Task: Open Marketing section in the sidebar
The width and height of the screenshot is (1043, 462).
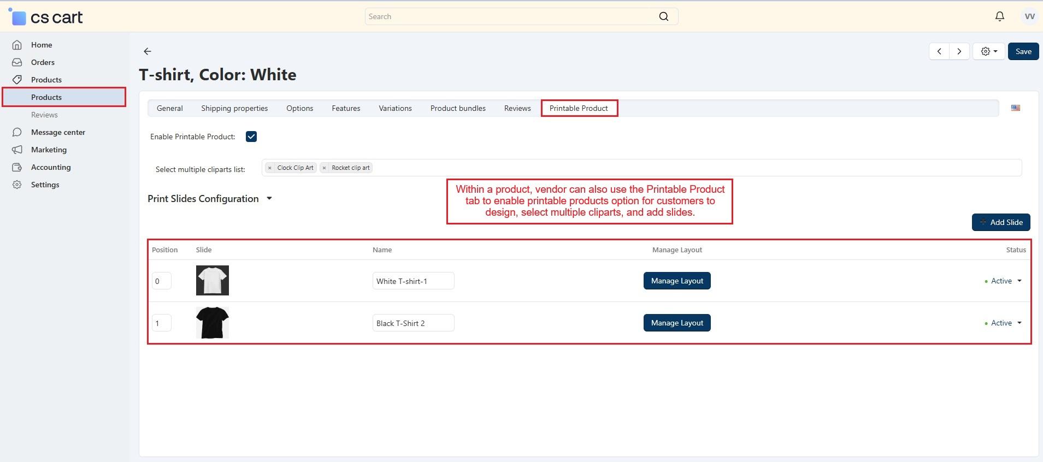Action: click(x=49, y=150)
